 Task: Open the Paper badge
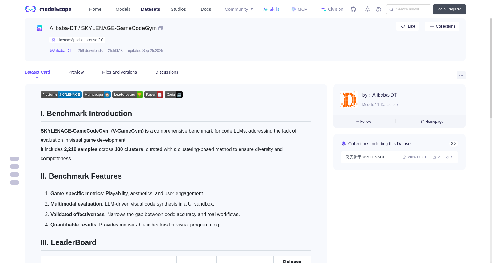154,95
